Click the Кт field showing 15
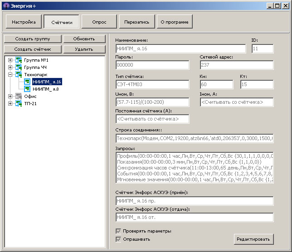Viewport: 292px width, 252px height. (257, 84)
